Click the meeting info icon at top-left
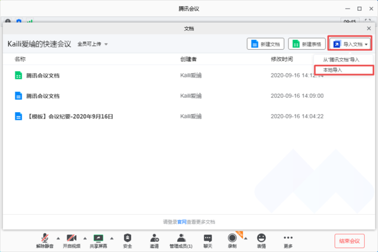378x252 pixels. pos(8,21)
